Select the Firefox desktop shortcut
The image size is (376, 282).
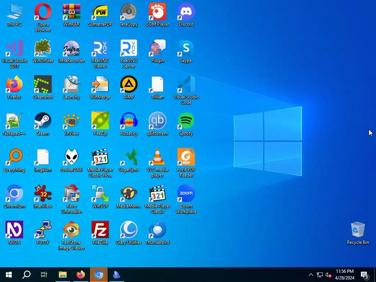point(14,87)
